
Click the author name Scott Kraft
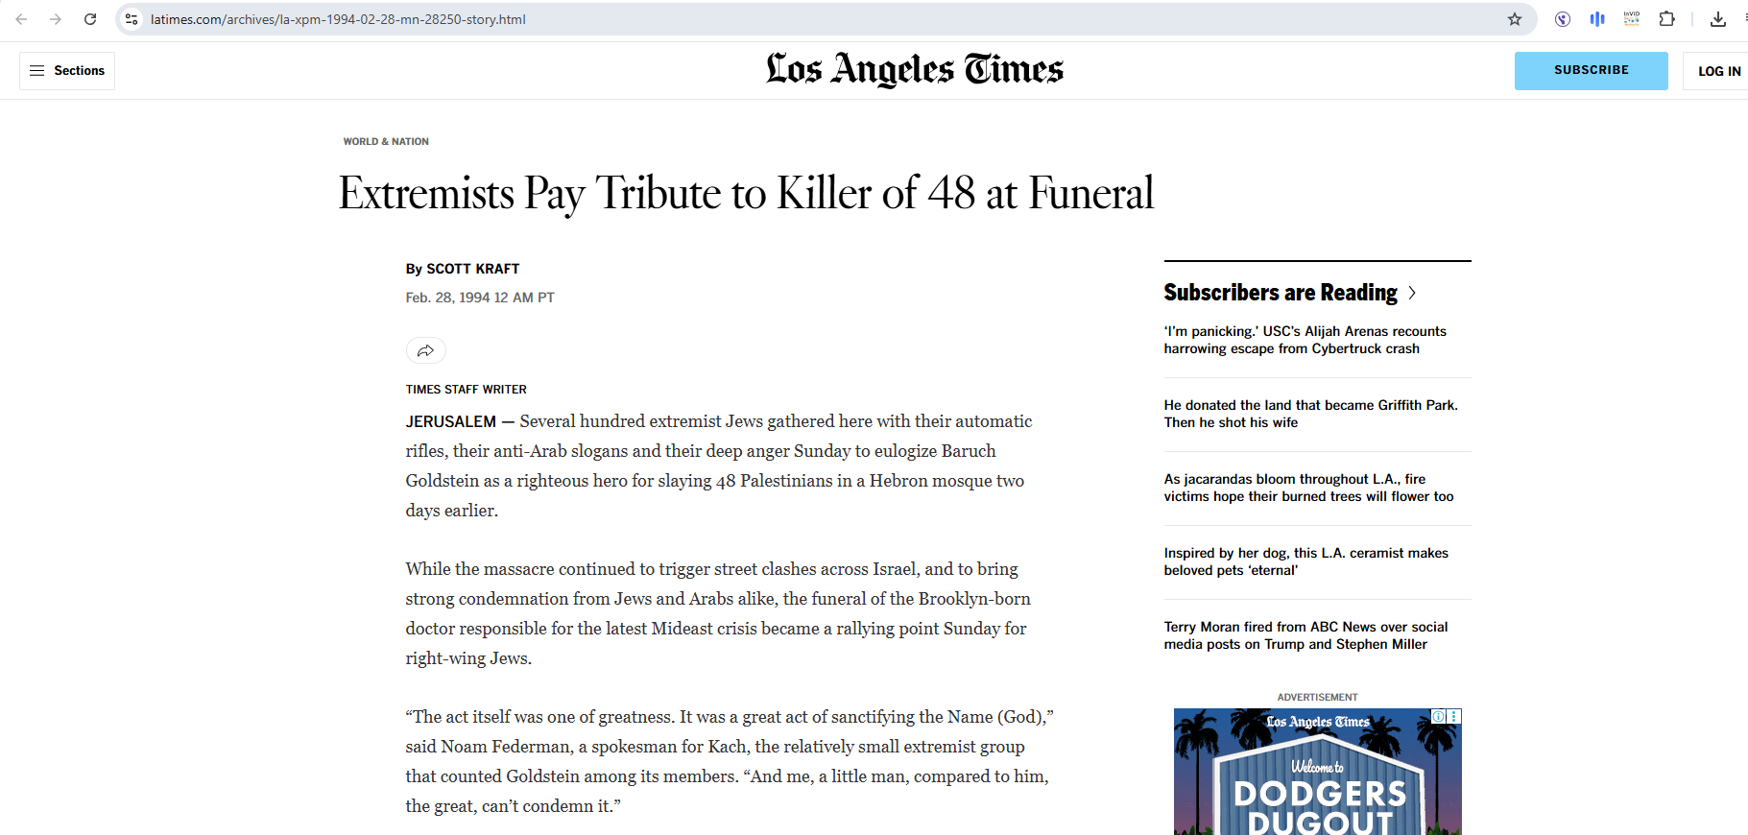pos(472,269)
